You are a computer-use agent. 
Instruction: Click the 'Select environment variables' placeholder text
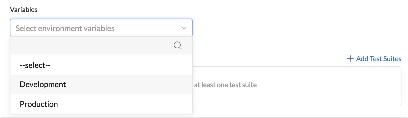click(x=65, y=28)
